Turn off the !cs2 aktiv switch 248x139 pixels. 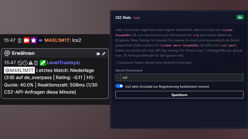[119, 86]
